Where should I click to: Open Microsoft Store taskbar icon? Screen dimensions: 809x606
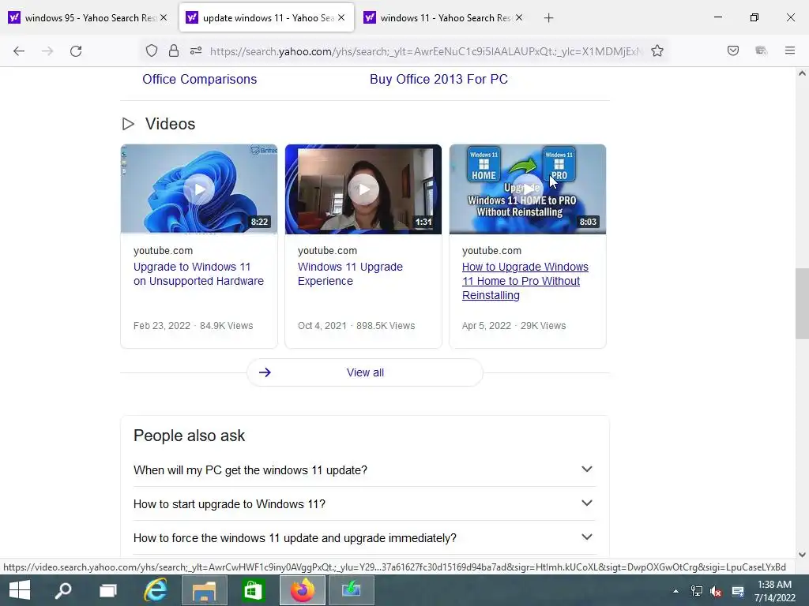254,590
